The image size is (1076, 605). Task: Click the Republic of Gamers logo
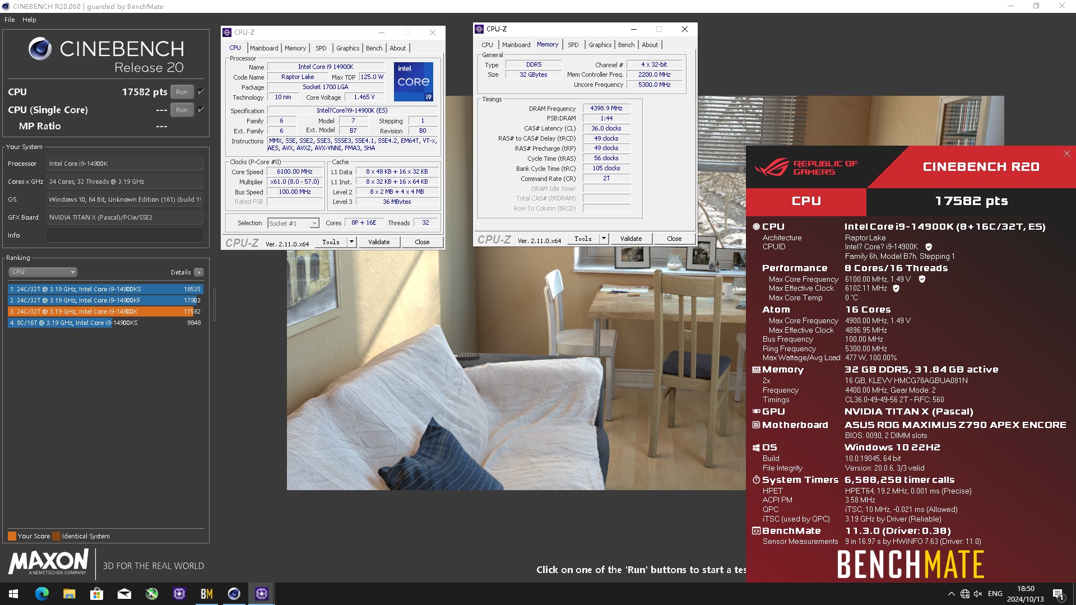pyautogui.click(x=806, y=167)
